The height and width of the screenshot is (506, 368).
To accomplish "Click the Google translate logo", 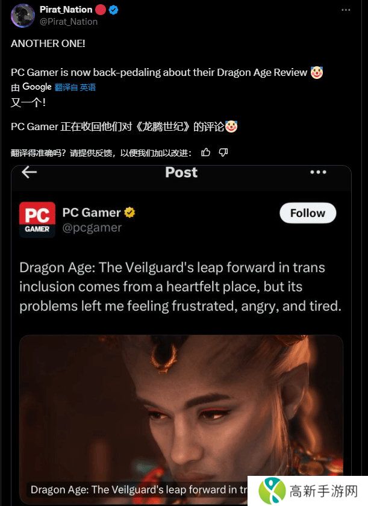I will (x=37, y=87).
